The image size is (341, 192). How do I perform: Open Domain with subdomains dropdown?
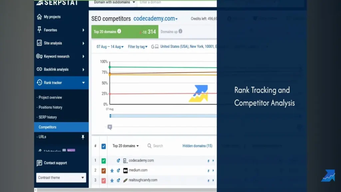click(x=115, y=2)
